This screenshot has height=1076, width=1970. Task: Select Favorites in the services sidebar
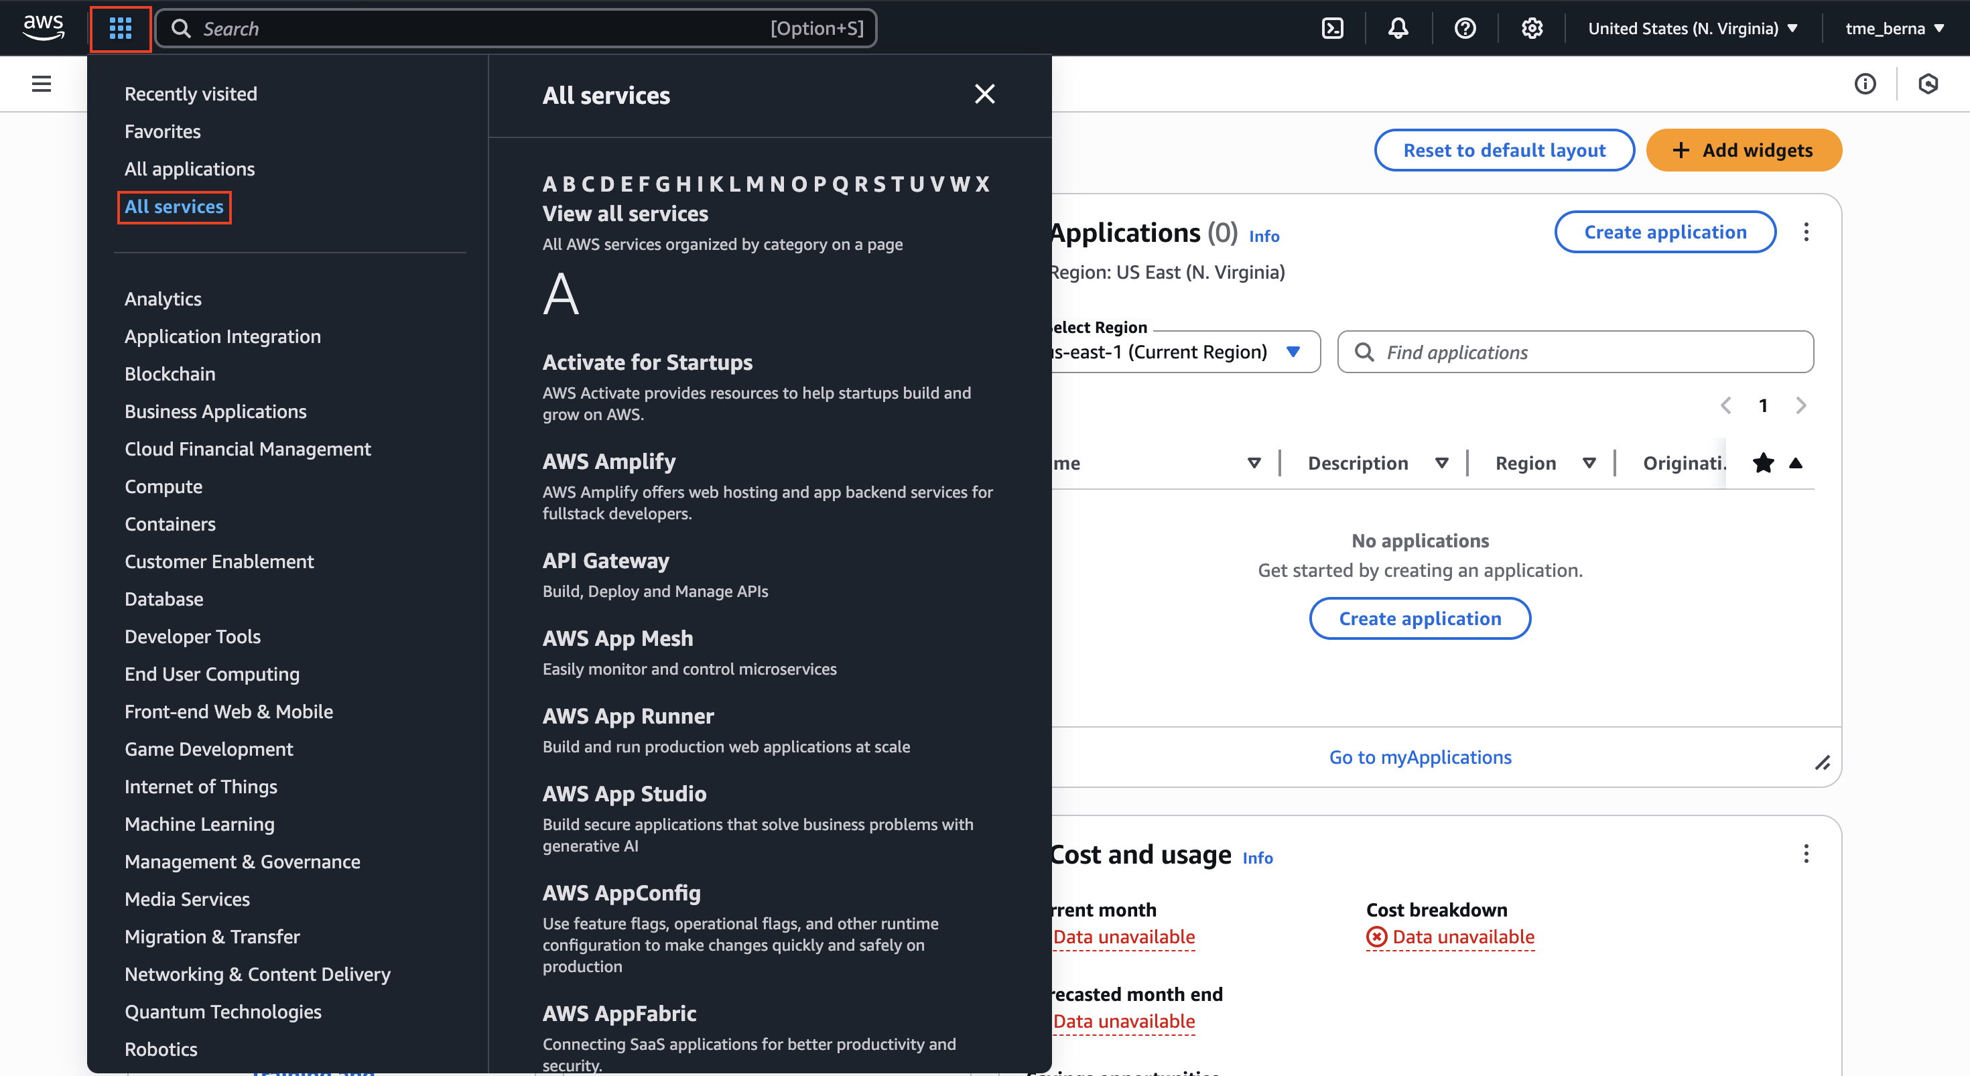[162, 131]
